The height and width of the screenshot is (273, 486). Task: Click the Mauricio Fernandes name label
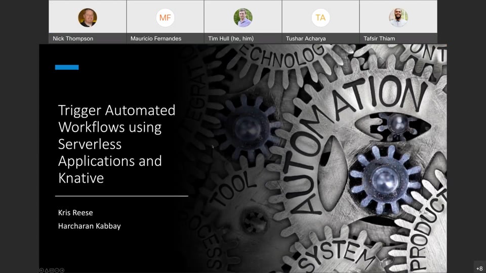click(156, 39)
